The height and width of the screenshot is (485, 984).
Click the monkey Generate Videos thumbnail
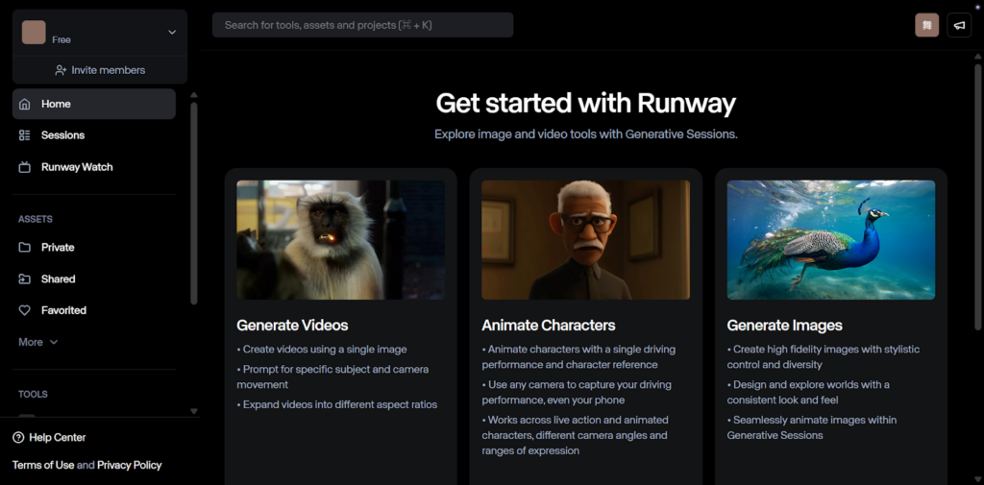pos(341,240)
